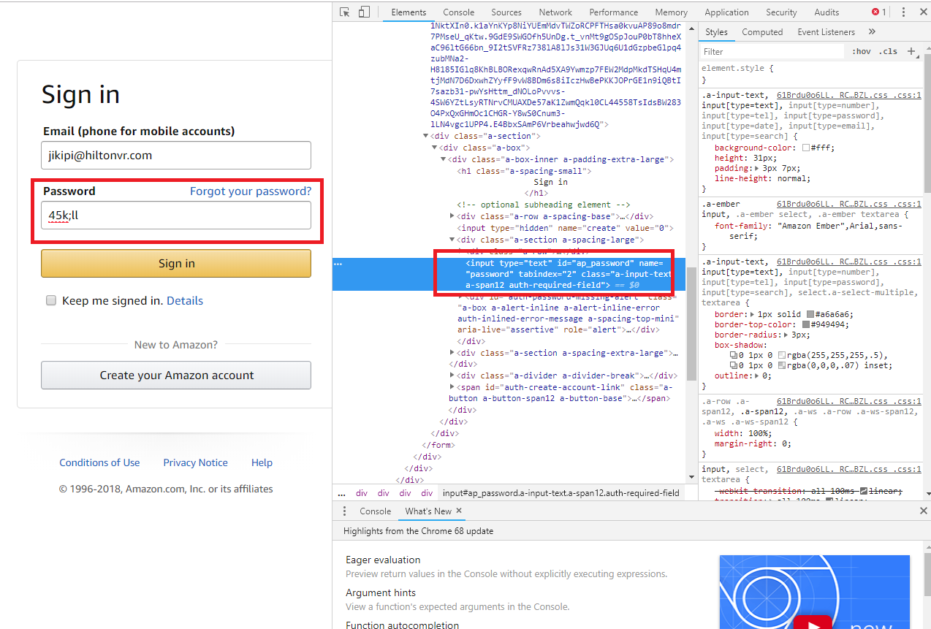The height and width of the screenshot is (629, 931).
Task: Select the Console tab in bottom drawer
Action: [375, 511]
